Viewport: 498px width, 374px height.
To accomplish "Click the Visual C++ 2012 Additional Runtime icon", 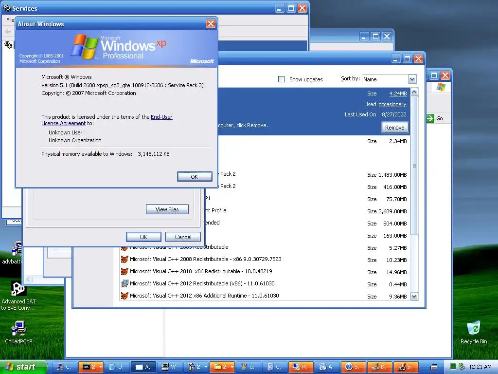I will point(124,296).
